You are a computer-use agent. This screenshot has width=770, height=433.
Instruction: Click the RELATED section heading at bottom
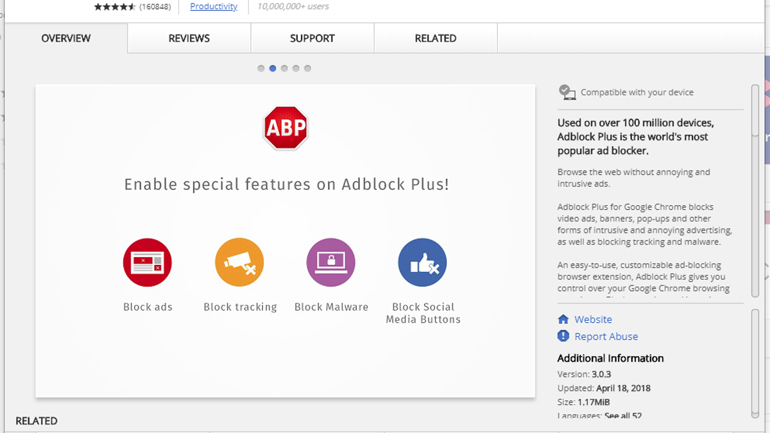[x=37, y=421]
